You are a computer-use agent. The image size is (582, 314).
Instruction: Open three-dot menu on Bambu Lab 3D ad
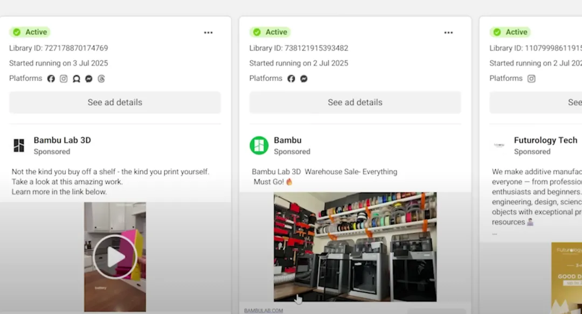click(x=208, y=33)
